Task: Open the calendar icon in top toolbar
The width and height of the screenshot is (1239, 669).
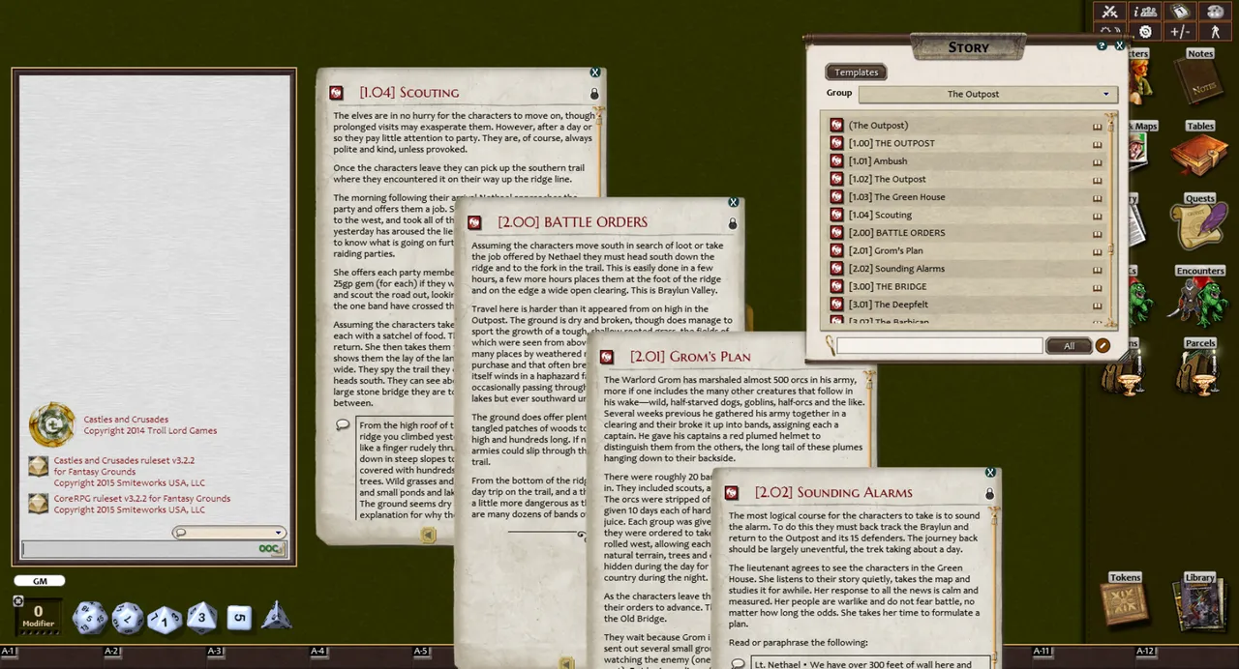Action: tap(1180, 12)
